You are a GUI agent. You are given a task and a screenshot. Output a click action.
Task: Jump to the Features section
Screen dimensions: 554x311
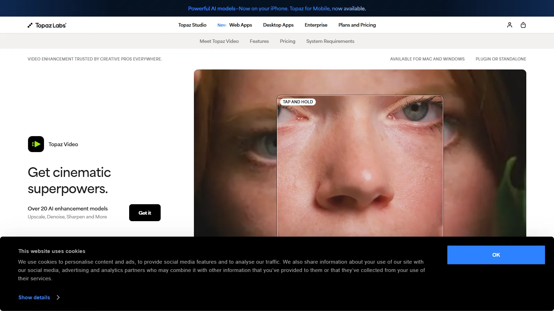(259, 41)
